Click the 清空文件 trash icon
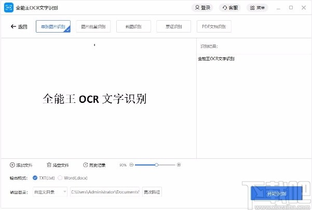This screenshot has height=210, width=312. [x=49, y=165]
